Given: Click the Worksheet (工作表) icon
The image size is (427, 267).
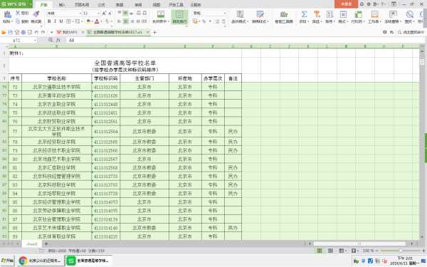Looking at the screenshot, I should pos(375,14).
